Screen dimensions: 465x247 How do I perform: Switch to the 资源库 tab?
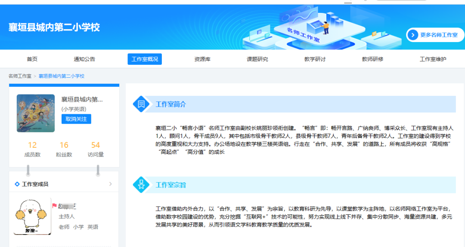[x=202, y=59]
